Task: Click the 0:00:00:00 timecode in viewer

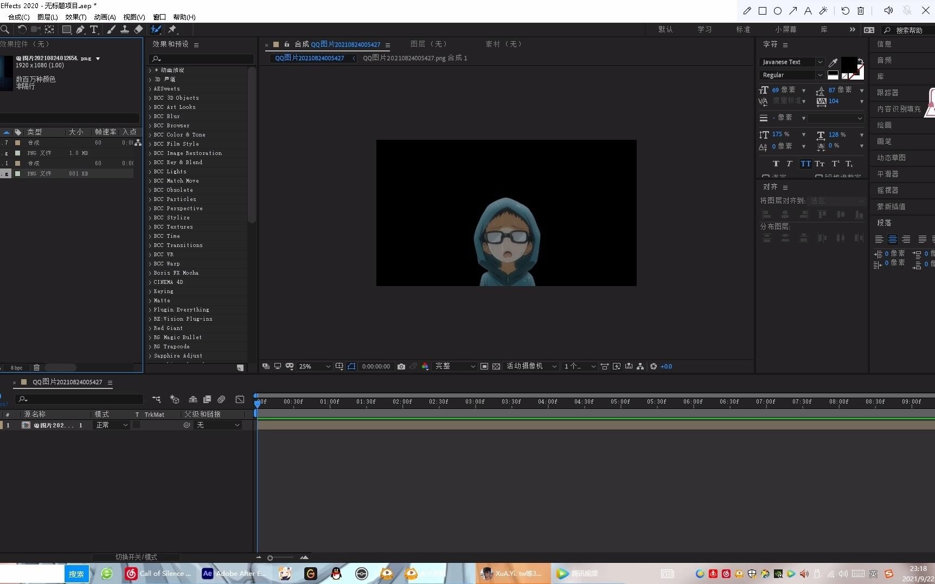Action: tap(376, 366)
